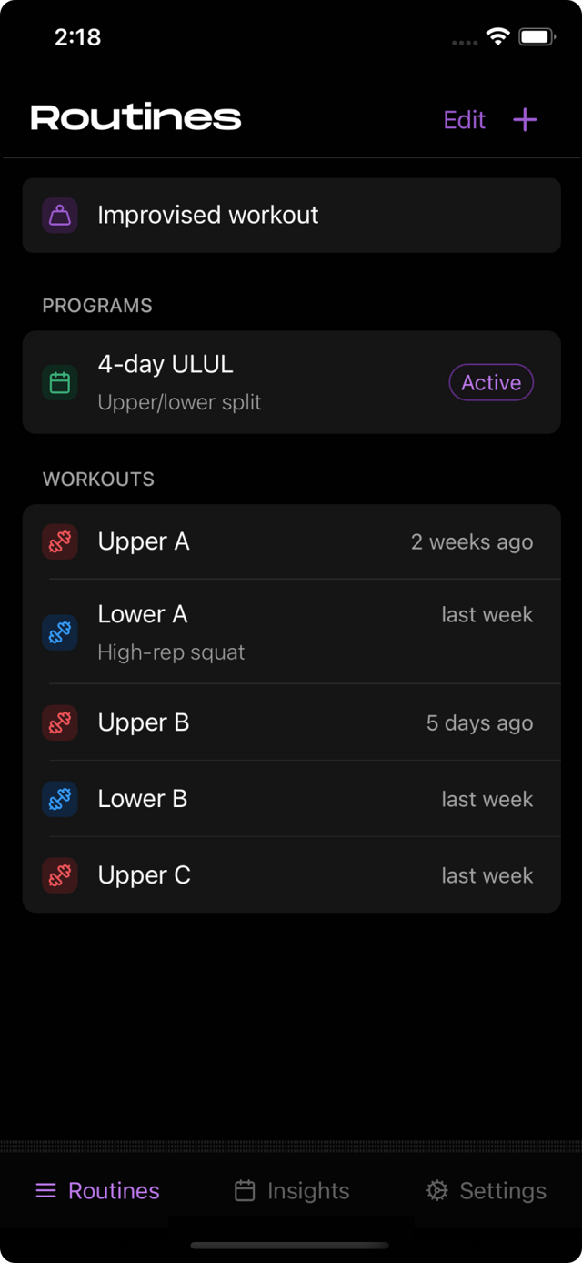
Task: Tap Edit to modify routines
Action: coord(464,119)
